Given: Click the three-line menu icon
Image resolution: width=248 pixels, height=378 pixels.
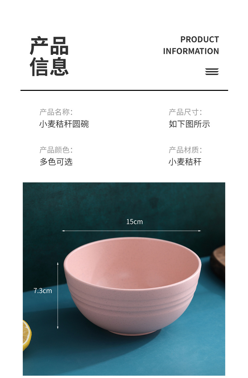Looking at the screenshot, I should (212, 72).
